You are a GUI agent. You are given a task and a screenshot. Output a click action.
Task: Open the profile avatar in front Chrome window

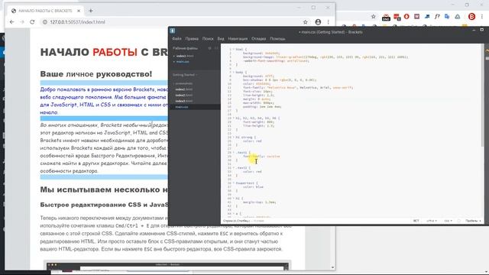tap(318, 22)
